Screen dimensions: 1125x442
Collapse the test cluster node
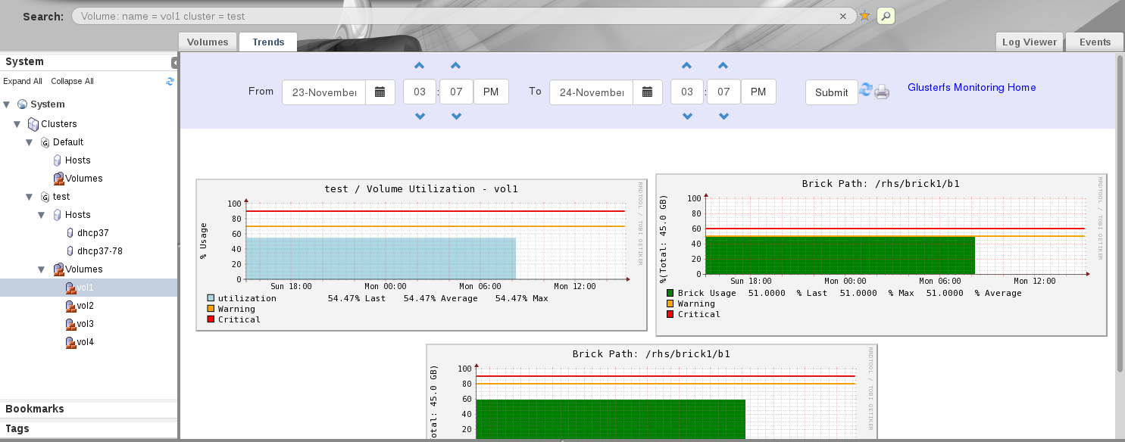tap(30, 197)
